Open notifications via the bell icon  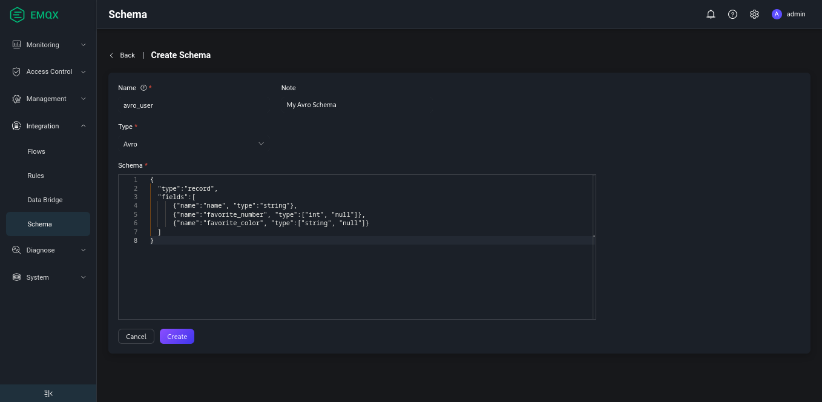(x=711, y=14)
